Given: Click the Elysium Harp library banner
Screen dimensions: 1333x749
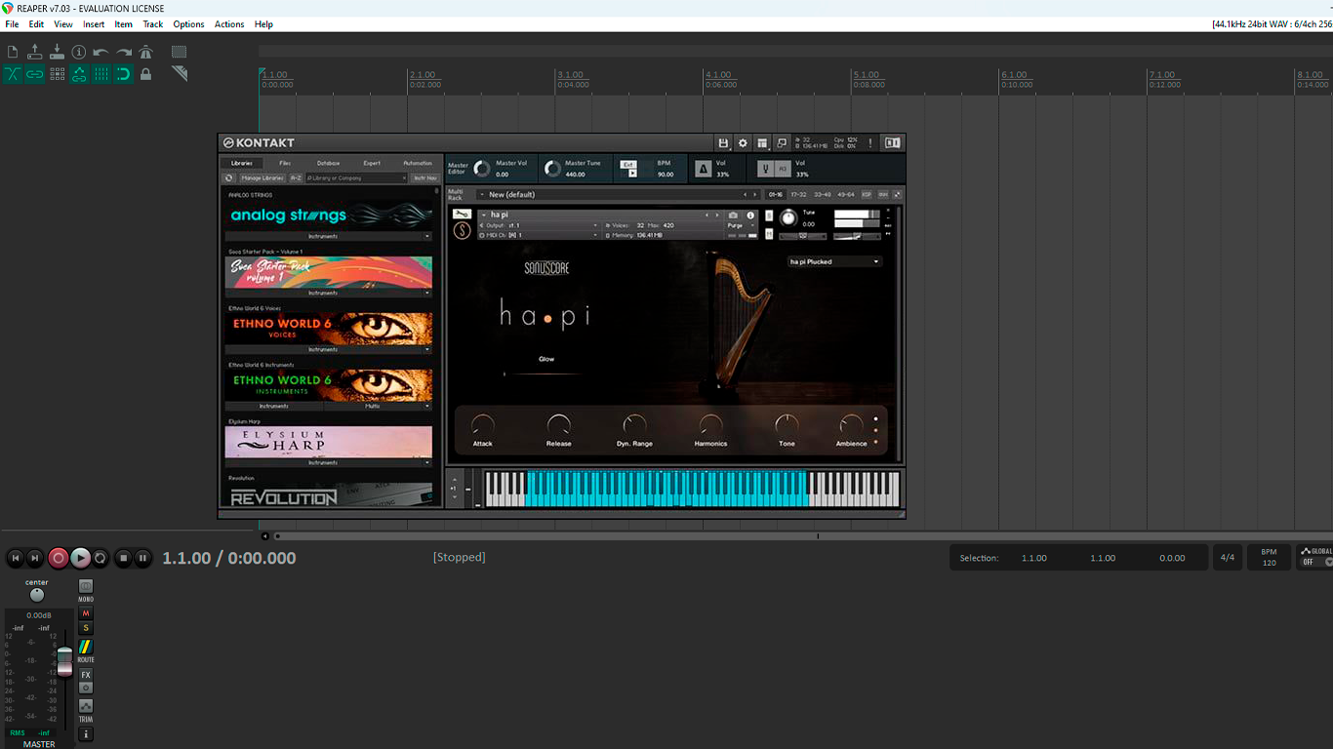Looking at the screenshot, I should [328, 442].
